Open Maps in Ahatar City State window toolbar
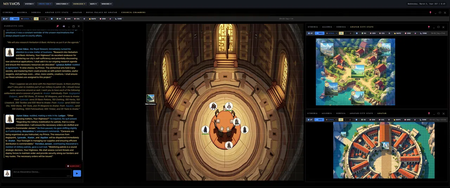This screenshot has height=188, width=450. click(397, 33)
